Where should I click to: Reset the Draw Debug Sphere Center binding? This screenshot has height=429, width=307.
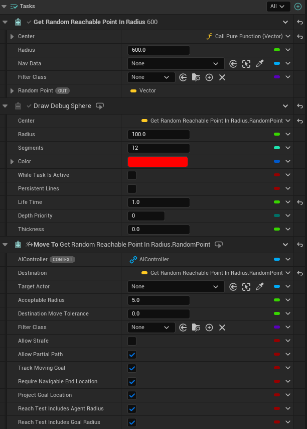tap(300, 121)
